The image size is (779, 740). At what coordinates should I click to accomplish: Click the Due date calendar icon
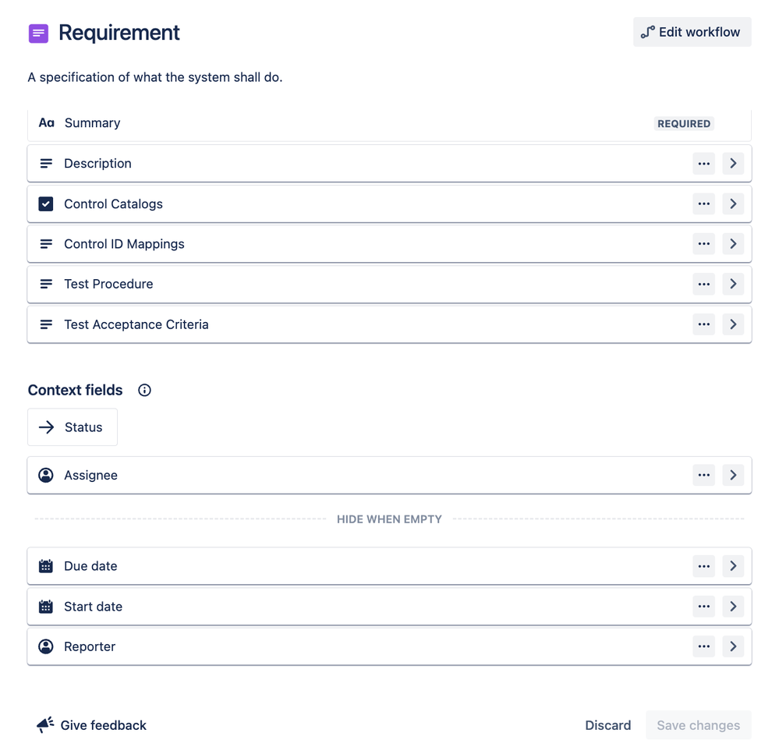coord(46,565)
